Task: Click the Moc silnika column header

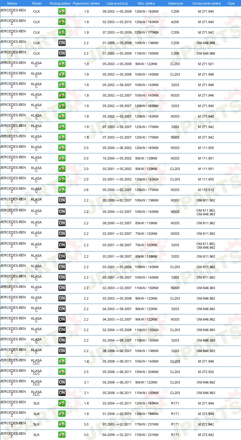Action: point(146,3)
